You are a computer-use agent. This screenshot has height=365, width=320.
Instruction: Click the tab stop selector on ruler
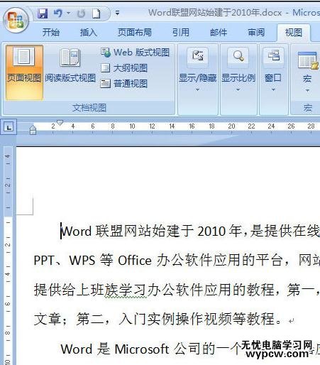tap(9, 127)
